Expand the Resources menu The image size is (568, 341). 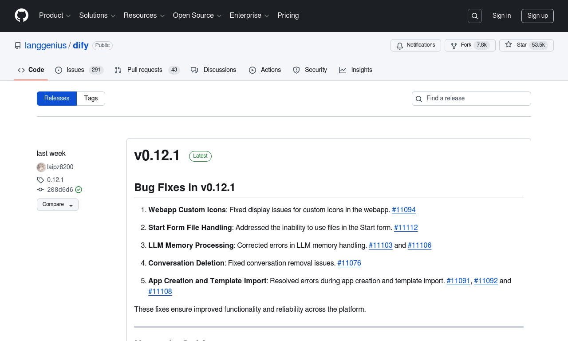tap(144, 16)
